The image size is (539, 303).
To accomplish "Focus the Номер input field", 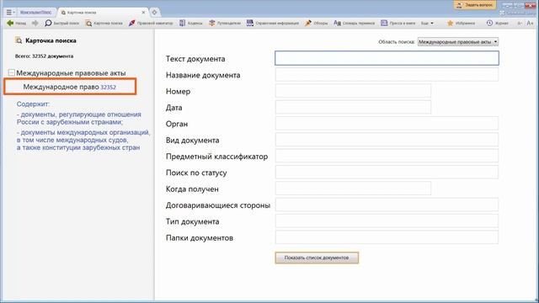I will click(x=353, y=91).
